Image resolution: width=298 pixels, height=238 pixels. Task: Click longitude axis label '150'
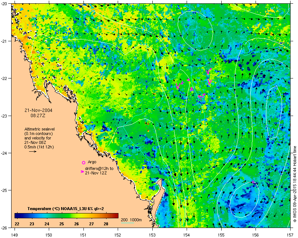click(49, 235)
